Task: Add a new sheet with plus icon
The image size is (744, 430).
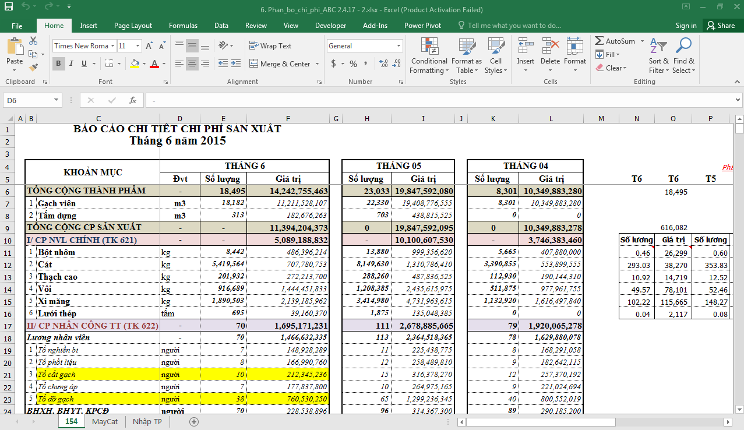Action: tap(194, 421)
